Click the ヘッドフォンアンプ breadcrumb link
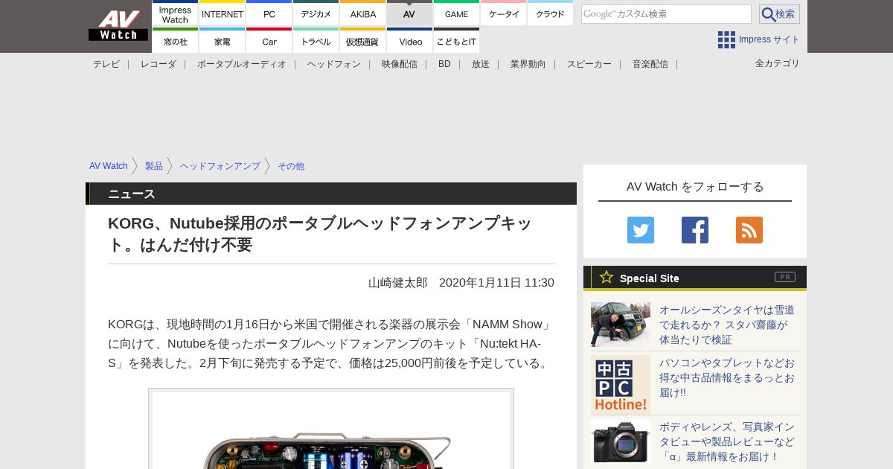This screenshot has height=469, width=893. (x=220, y=166)
